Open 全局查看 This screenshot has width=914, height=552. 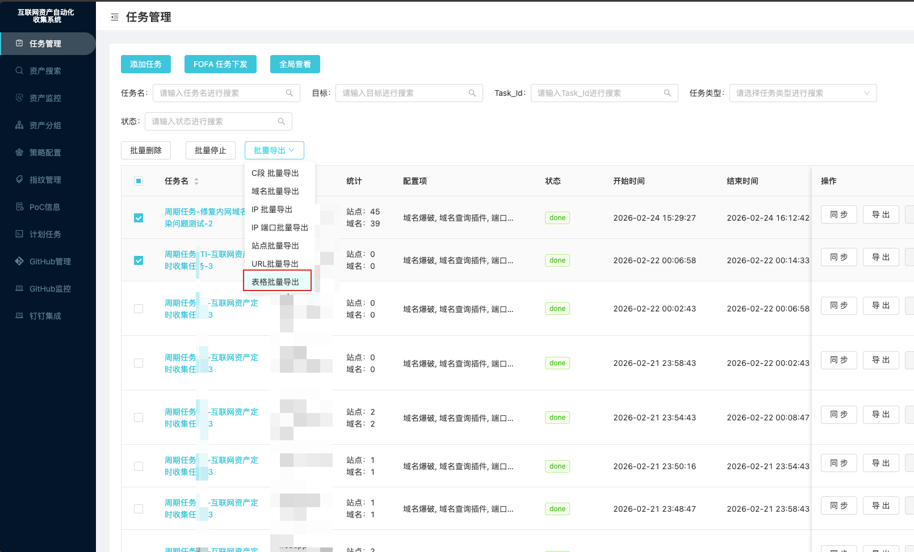pyautogui.click(x=295, y=64)
